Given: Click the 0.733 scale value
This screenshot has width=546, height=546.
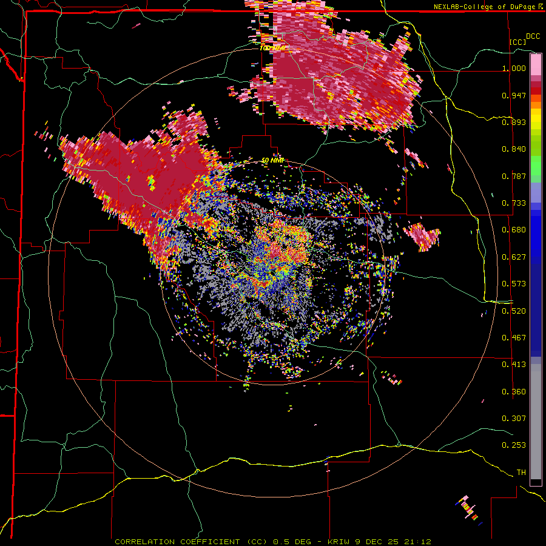Looking at the screenshot, I should [x=514, y=203].
